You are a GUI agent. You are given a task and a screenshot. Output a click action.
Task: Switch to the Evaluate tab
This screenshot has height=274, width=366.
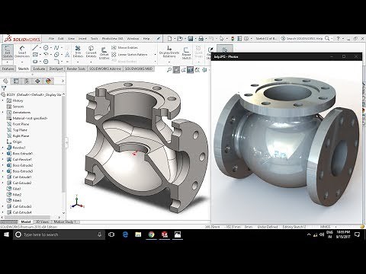click(39, 68)
